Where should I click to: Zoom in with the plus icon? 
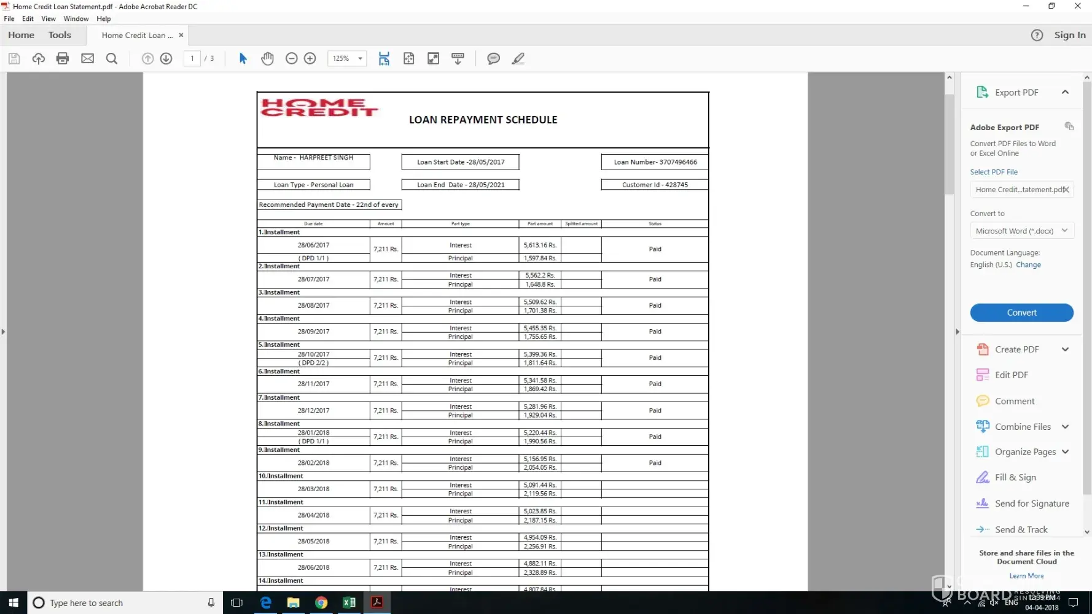pyautogui.click(x=310, y=58)
